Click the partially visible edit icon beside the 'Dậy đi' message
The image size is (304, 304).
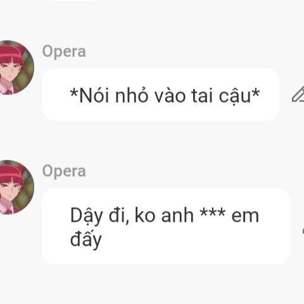click(303, 231)
